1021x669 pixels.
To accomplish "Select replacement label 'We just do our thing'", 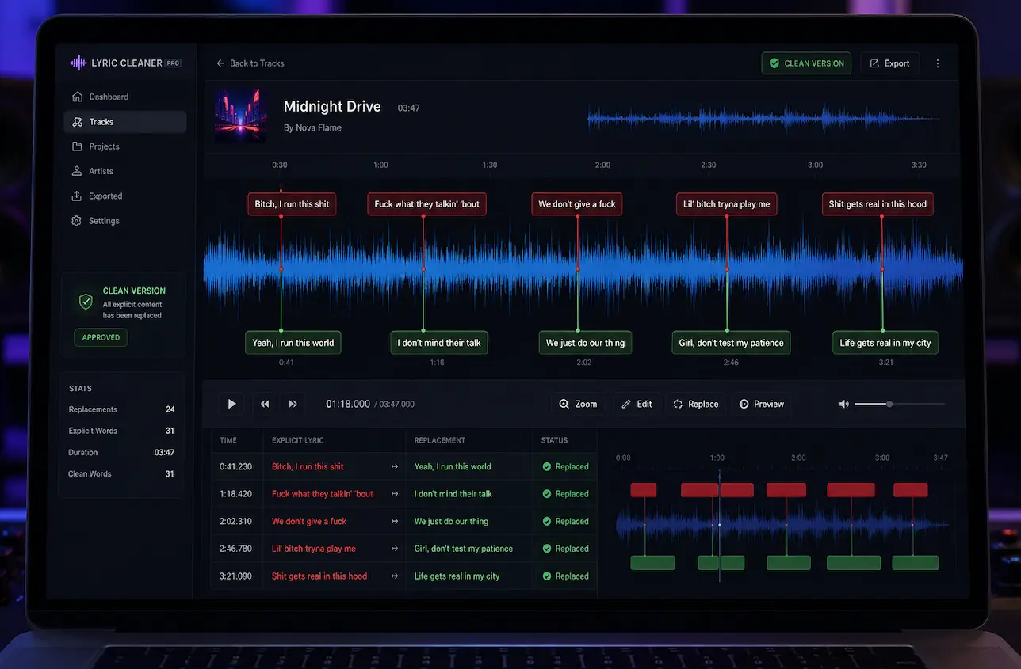I will tap(585, 343).
